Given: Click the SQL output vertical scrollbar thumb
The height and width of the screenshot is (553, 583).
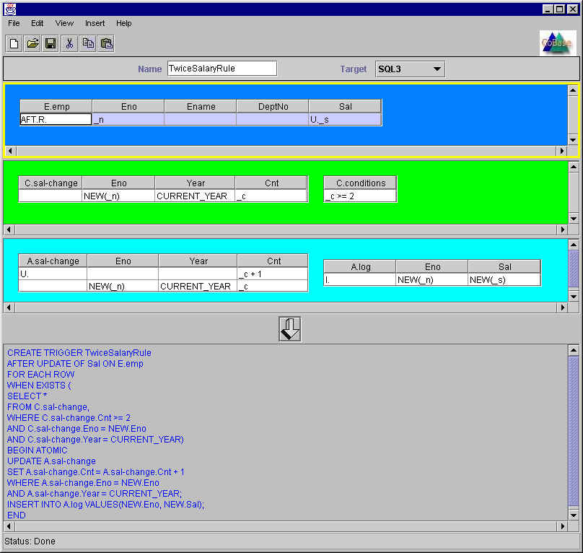Looking at the screenshot, I should tap(574, 430).
